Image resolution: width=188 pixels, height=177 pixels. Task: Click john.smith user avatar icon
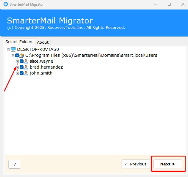click(26, 73)
